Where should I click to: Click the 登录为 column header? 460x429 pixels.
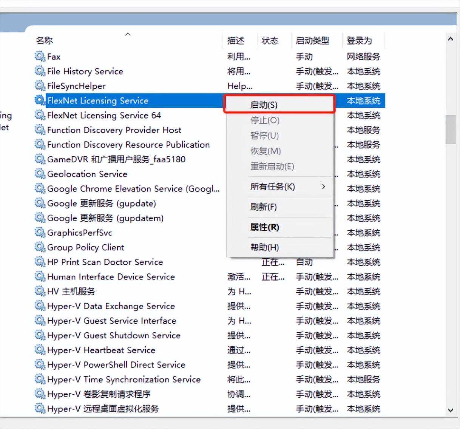click(x=359, y=40)
